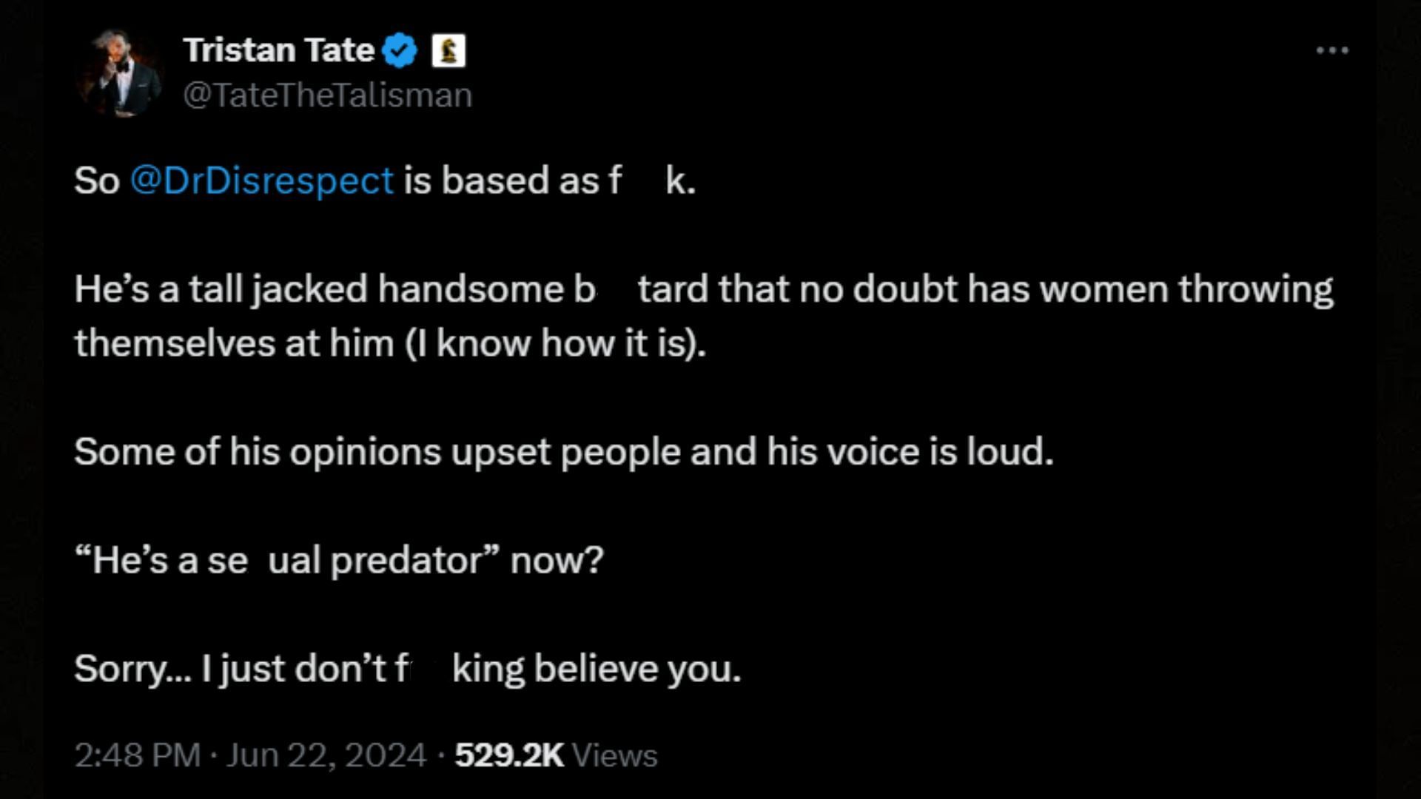Image resolution: width=1421 pixels, height=799 pixels.
Task: Open the @TateTheTalisman handle link
Action: pos(327,95)
